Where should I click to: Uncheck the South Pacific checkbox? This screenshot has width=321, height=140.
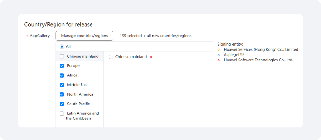[x=62, y=104]
